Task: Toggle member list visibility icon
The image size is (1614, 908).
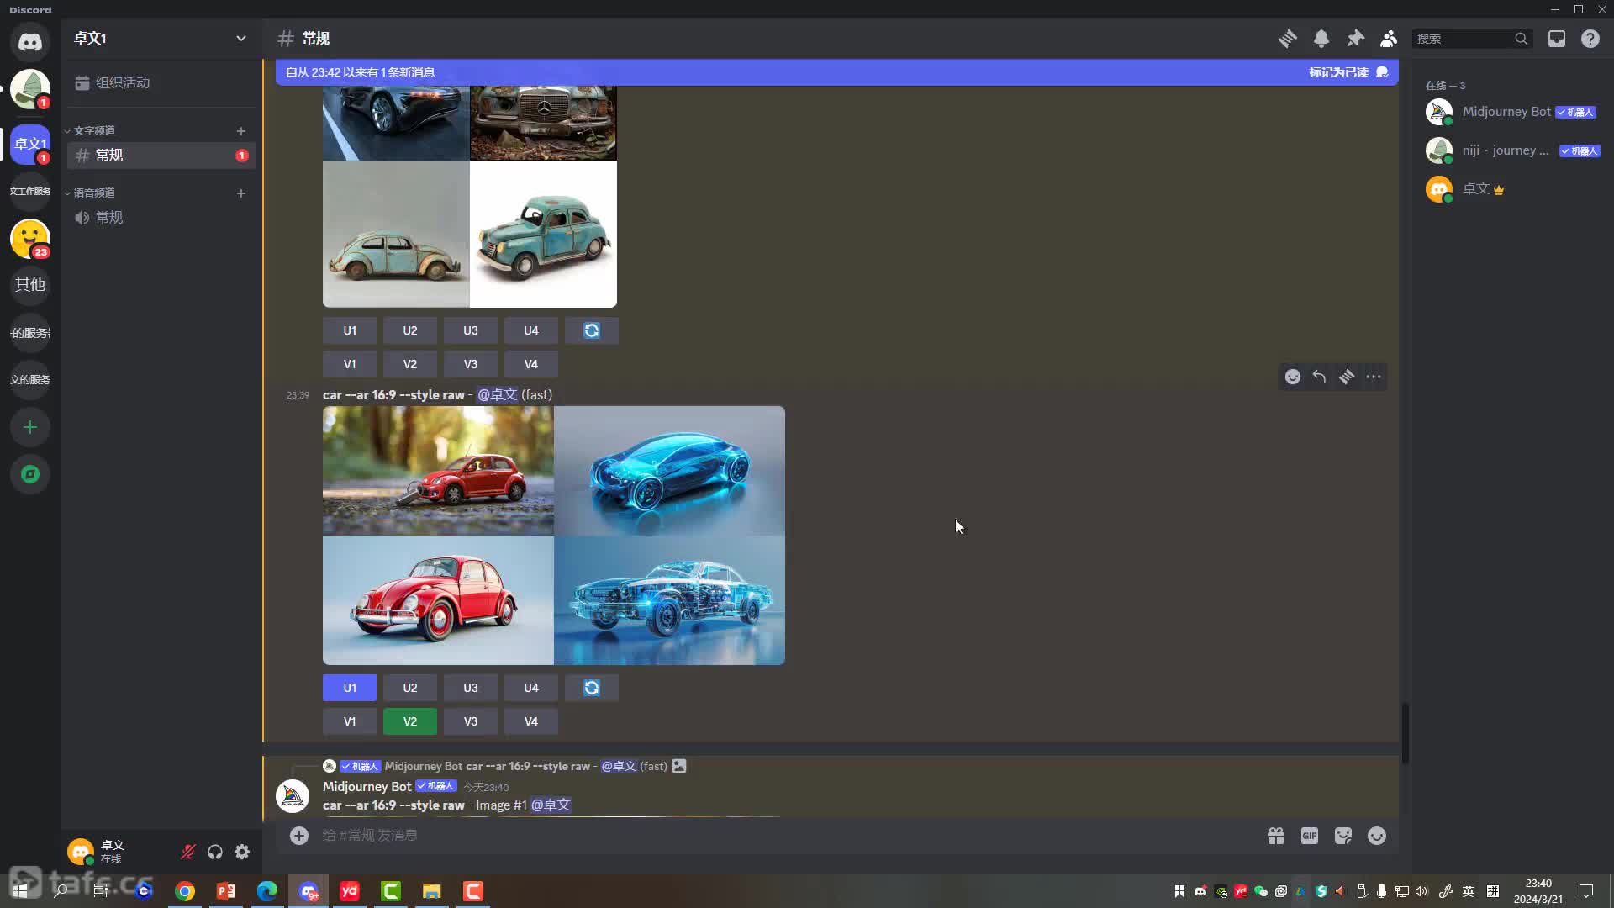Action: (x=1389, y=39)
